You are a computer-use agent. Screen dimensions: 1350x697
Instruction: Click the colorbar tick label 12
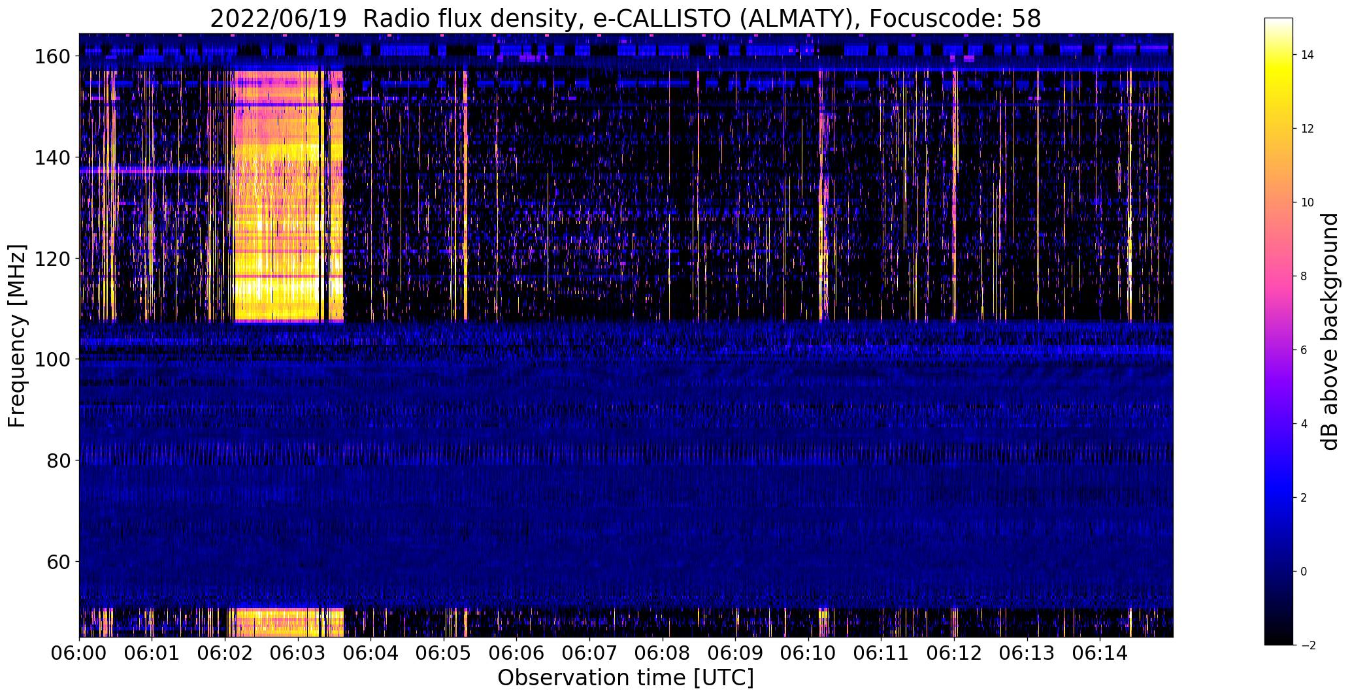[x=1308, y=129]
